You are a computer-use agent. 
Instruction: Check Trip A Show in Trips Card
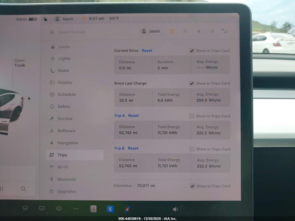tap(192, 116)
